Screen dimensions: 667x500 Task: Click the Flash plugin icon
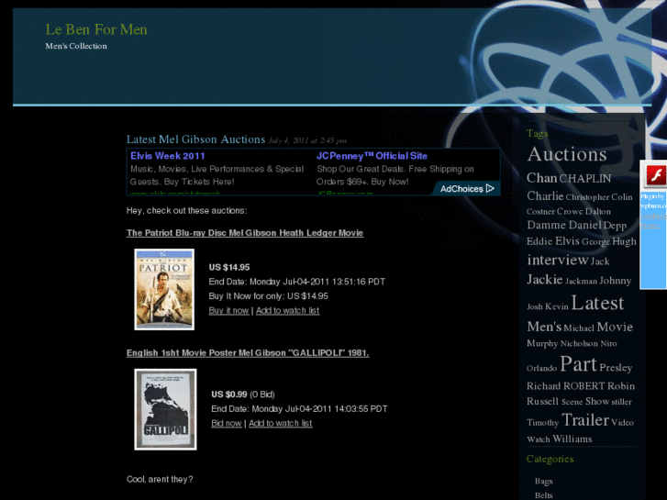coord(655,175)
